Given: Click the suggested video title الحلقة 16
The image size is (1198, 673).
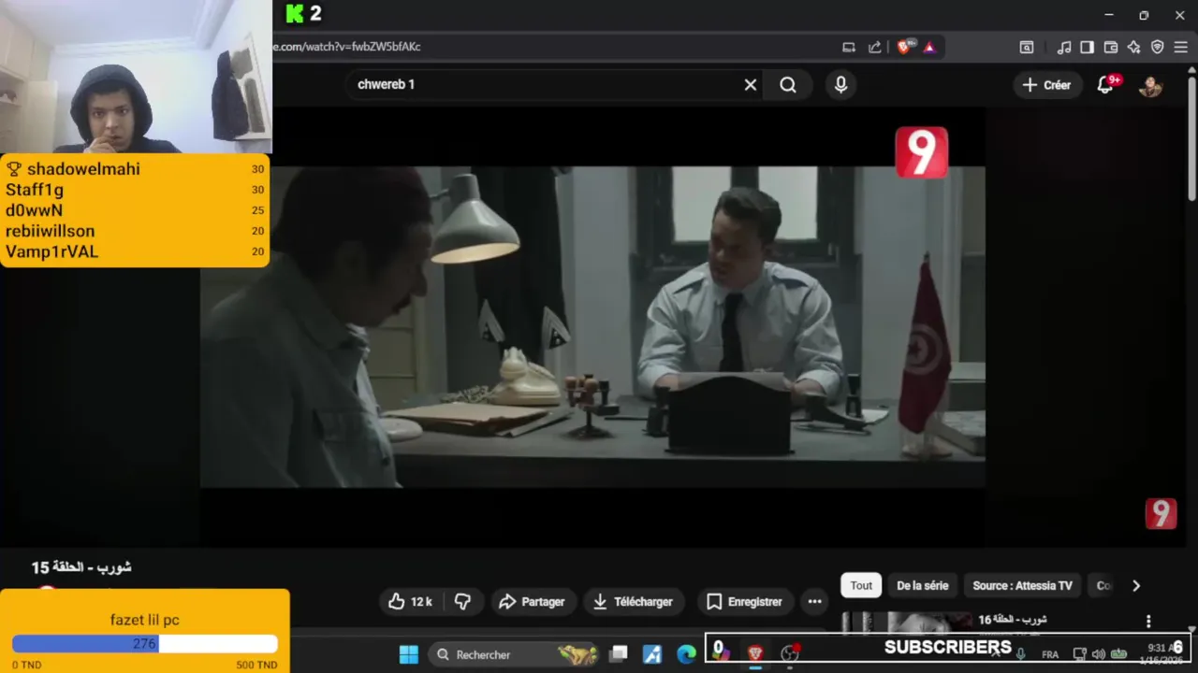Looking at the screenshot, I should (1013, 620).
